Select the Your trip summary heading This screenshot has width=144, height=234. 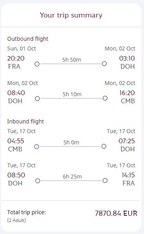pos(71,16)
